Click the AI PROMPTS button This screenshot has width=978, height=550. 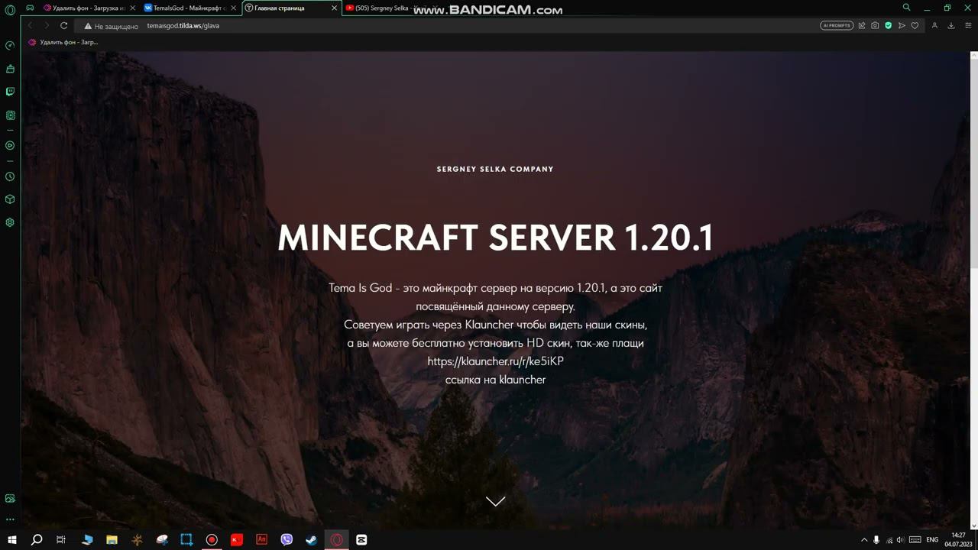pyautogui.click(x=837, y=25)
